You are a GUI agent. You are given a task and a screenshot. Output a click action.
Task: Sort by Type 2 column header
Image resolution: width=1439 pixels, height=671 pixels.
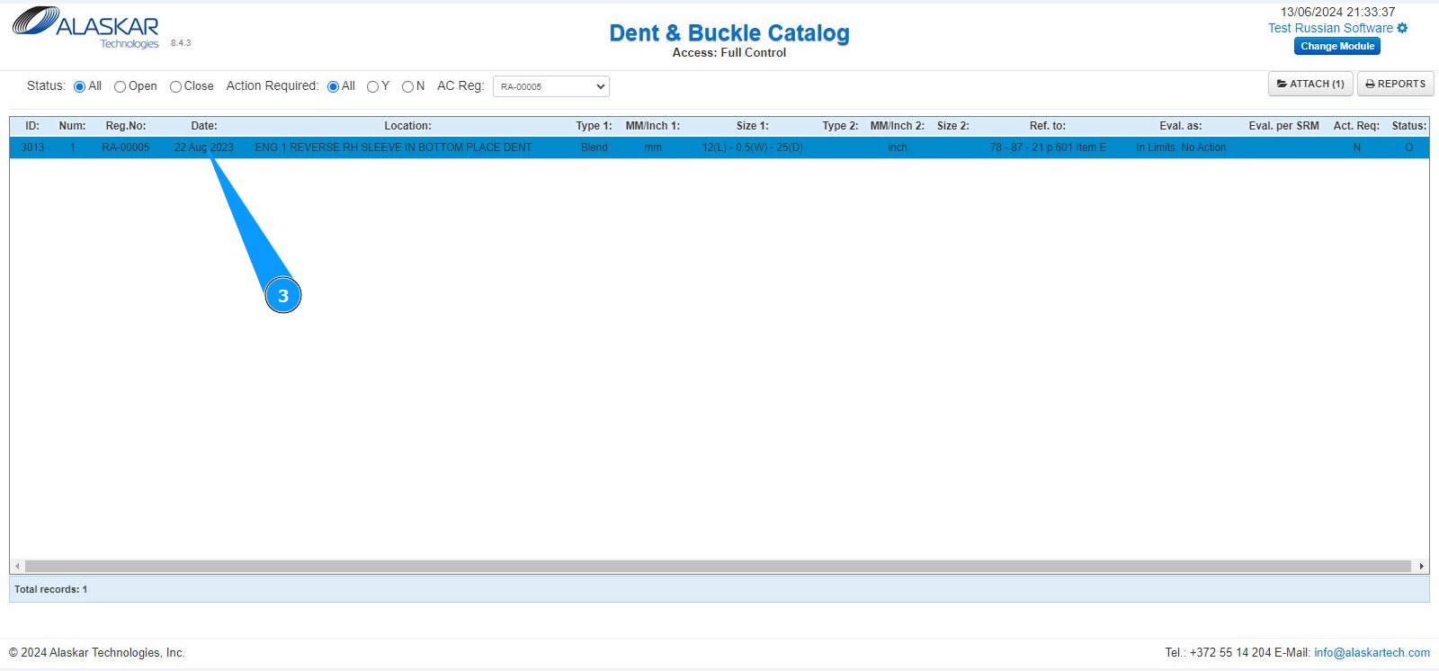coord(840,126)
